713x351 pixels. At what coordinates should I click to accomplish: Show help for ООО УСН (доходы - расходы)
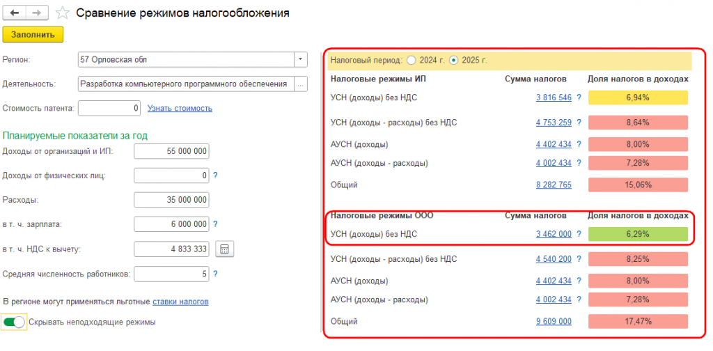point(579,259)
